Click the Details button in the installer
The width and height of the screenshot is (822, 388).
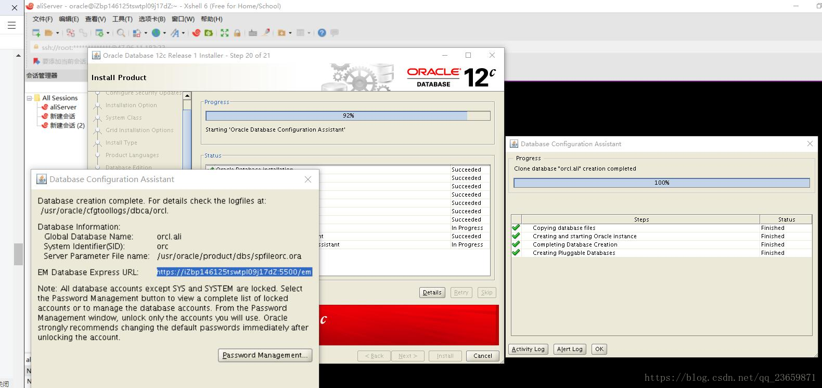tap(432, 292)
